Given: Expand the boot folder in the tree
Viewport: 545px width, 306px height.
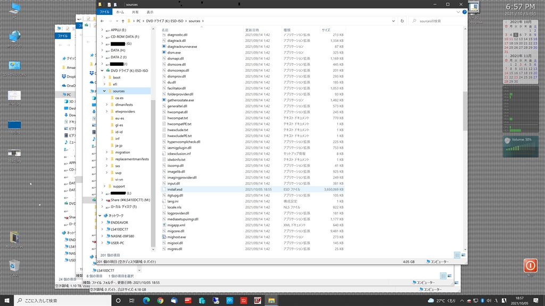Looking at the screenshot, I should pyautogui.click(x=104, y=78).
